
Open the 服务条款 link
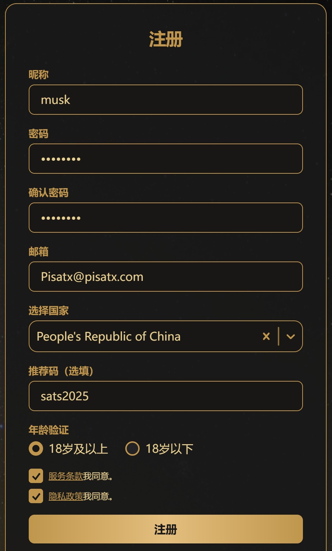coord(66,476)
